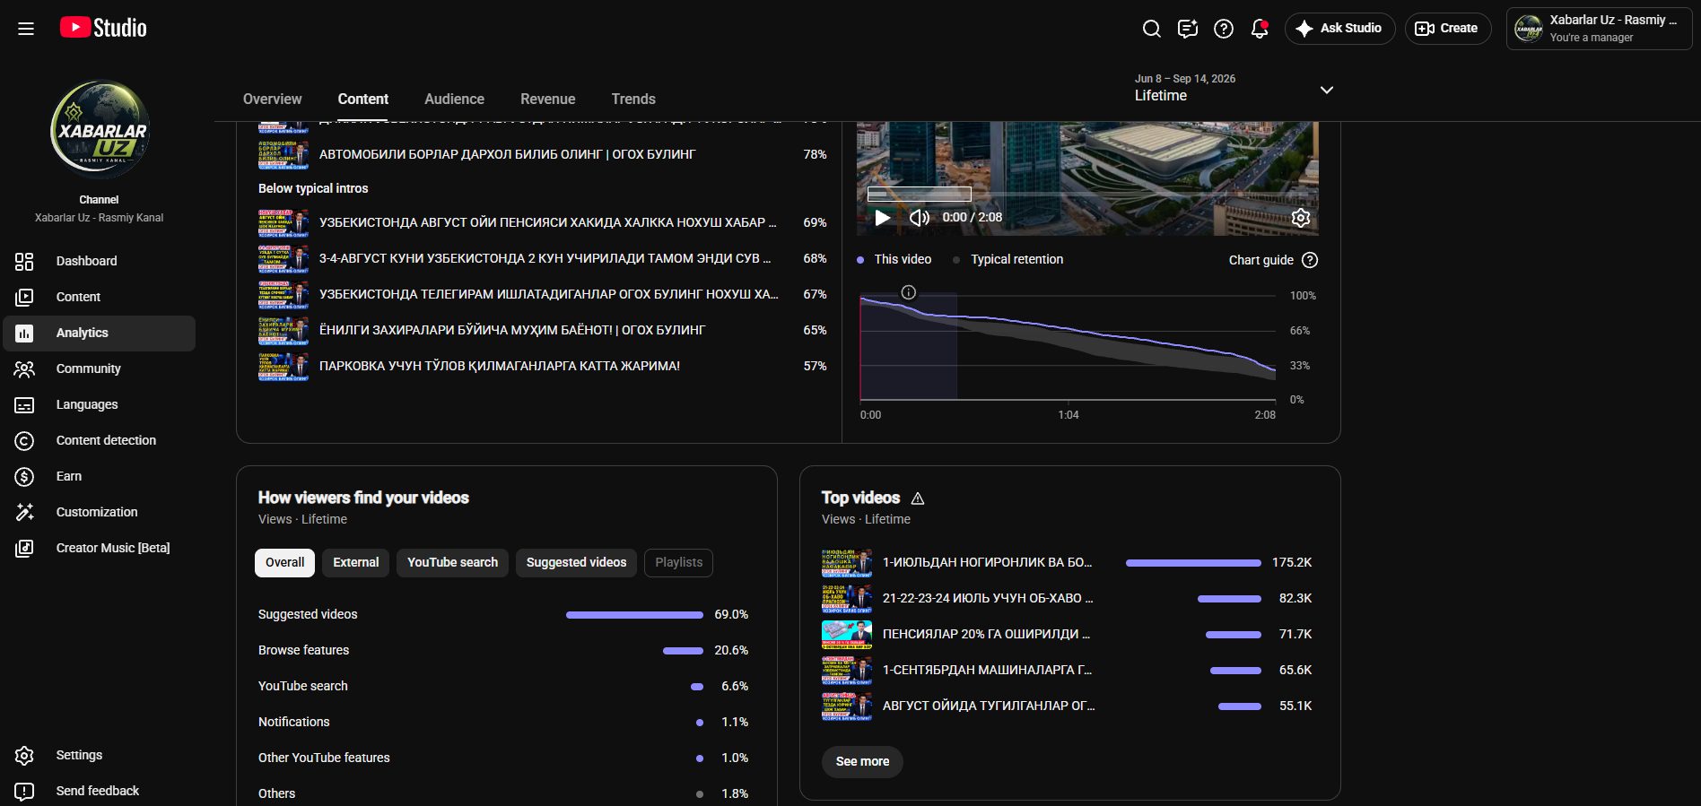Viewport: 1701px width, 806px height.
Task: Click the info marker on retention chart
Action: (x=908, y=292)
